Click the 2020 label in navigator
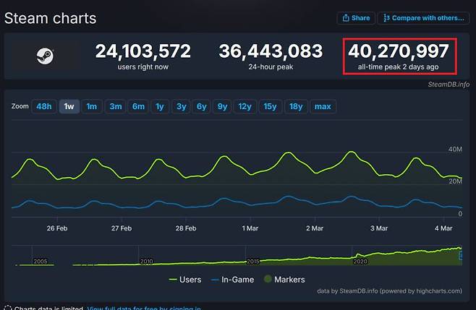This screenshot has width=476, height=310. [360, 261]
